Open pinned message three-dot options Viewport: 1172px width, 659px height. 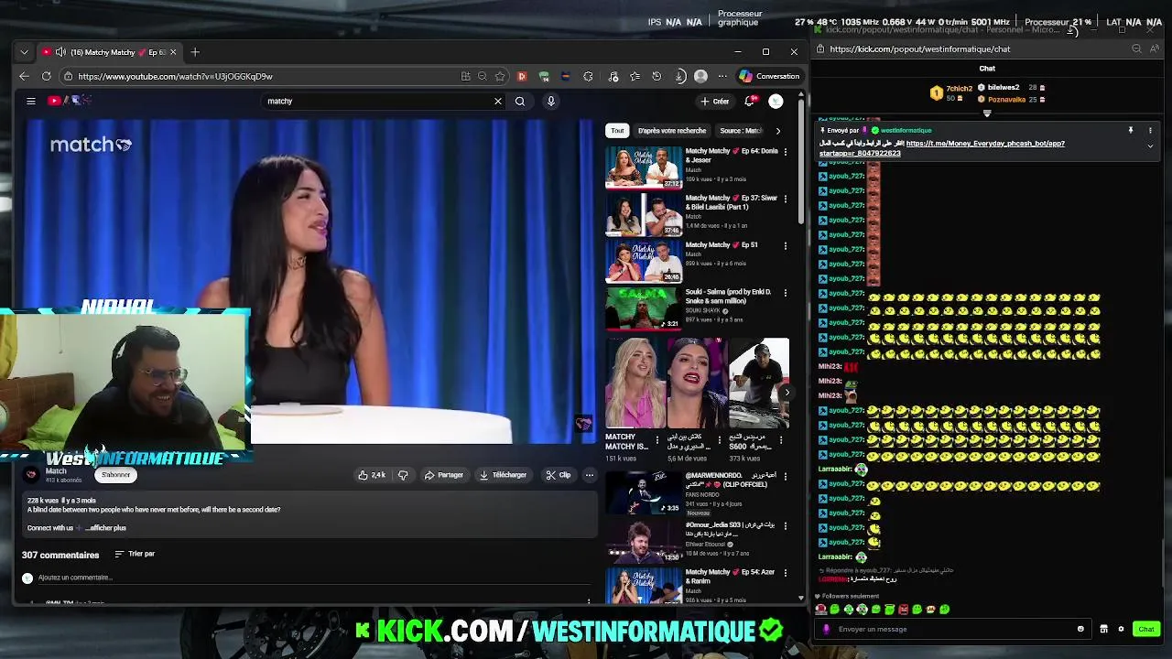point(1150,131)
